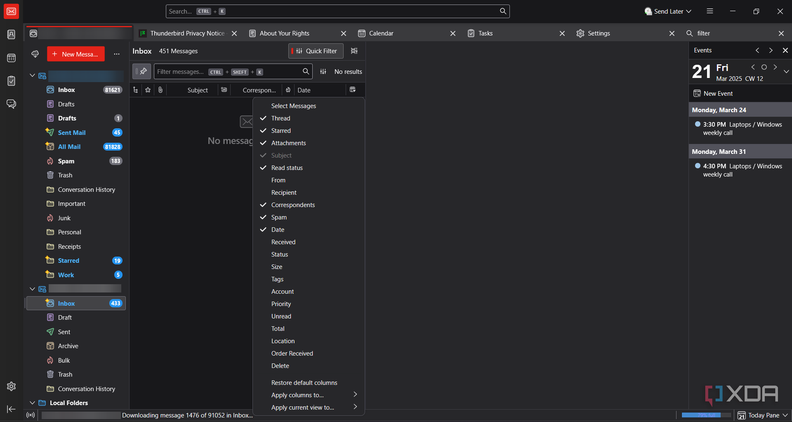Click the New Message button

(76, 54)
